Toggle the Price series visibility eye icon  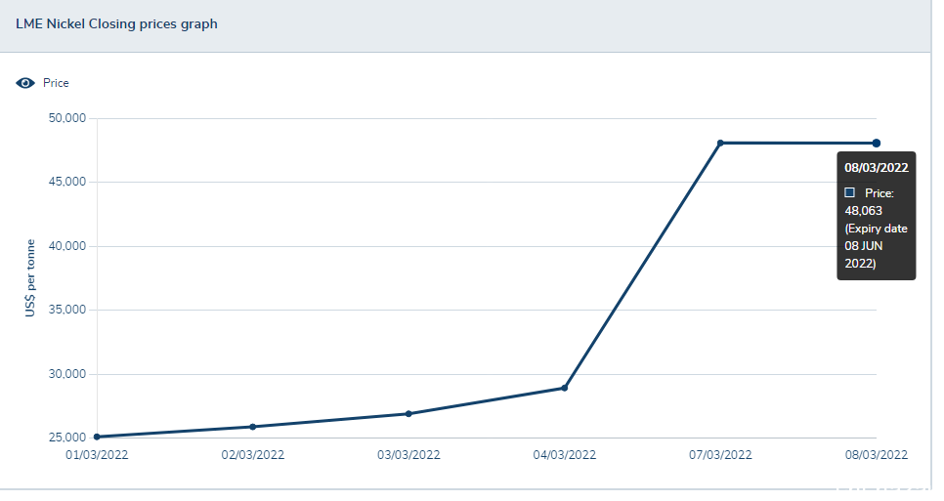coord(25,83)
